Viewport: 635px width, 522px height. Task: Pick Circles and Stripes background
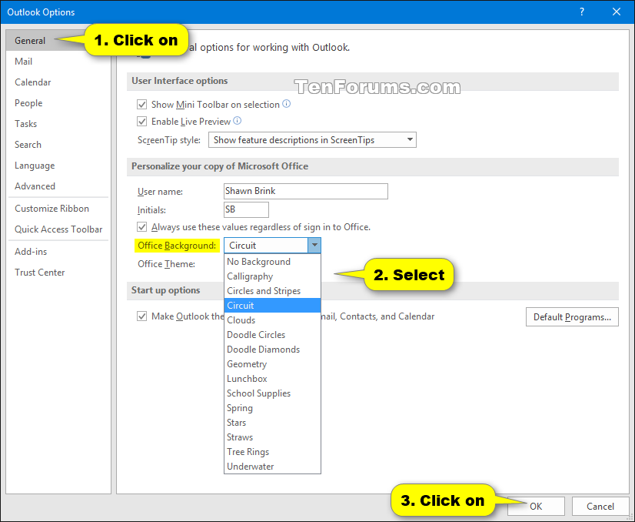click(272, 291)
